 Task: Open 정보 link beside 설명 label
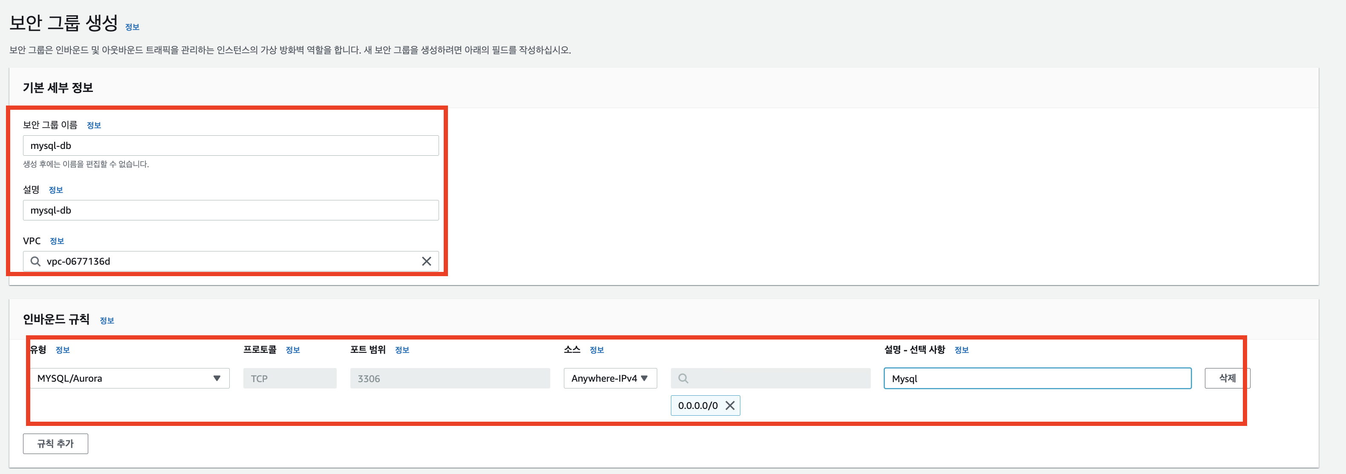tap(56, 190)
